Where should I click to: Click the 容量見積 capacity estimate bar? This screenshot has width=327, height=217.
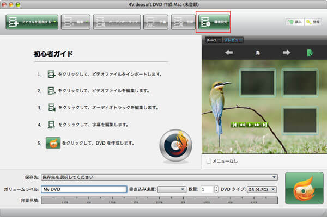coord(160,201)
